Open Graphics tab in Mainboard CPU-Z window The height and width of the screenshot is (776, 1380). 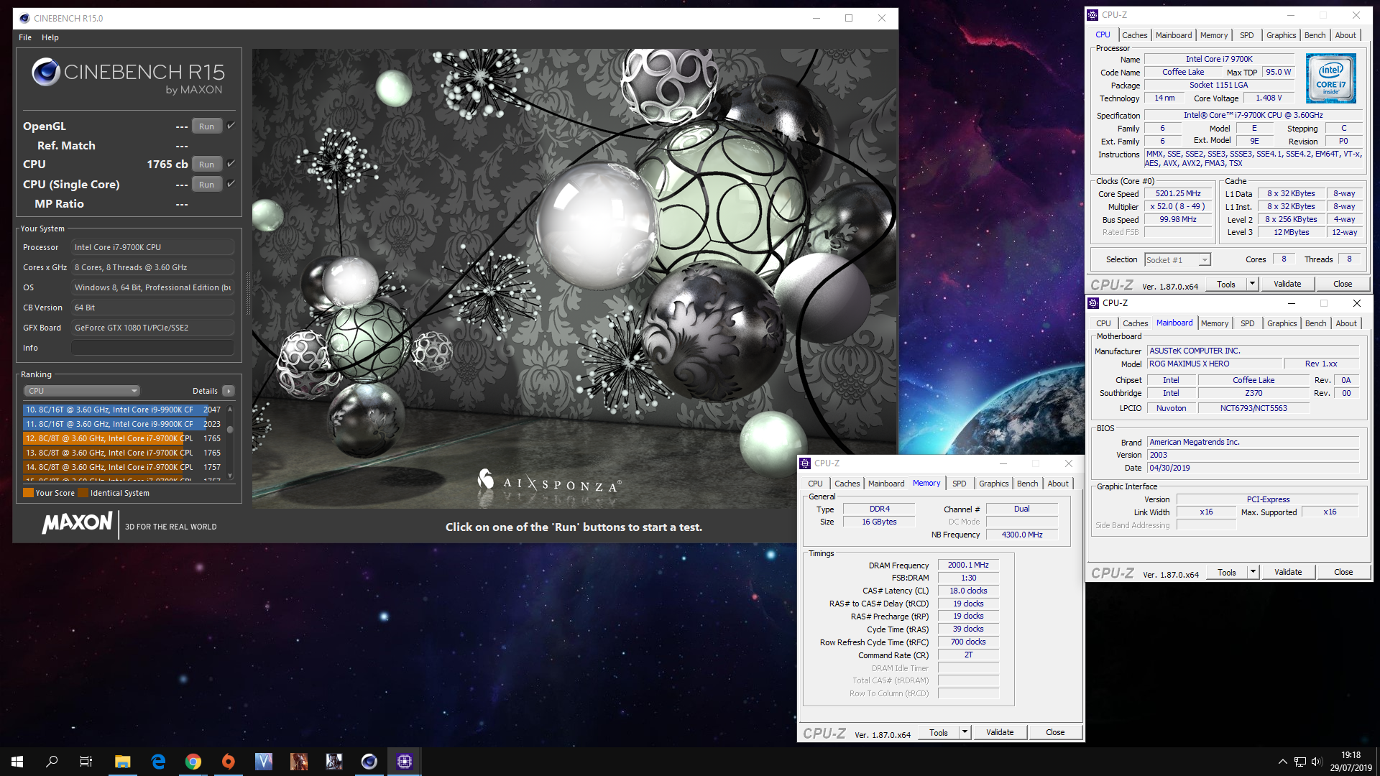coord(1282,323)
